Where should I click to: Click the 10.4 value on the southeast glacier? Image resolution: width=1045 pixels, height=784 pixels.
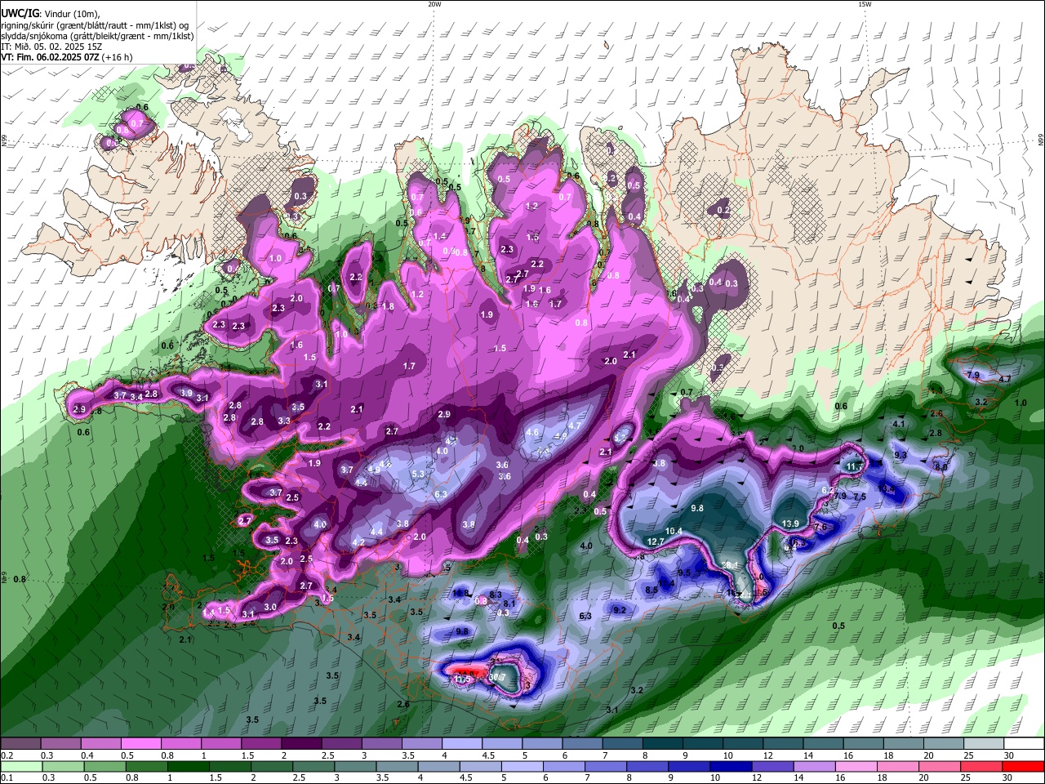pyautogui.click(x=674, y=531)
